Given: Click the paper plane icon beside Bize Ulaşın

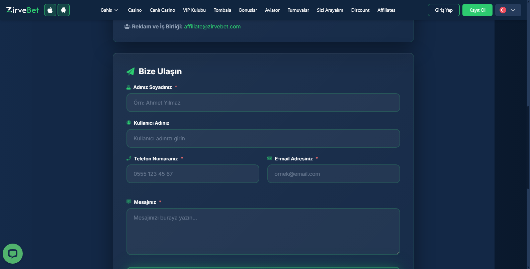Looking at the screenshot, I should tap(130, 71).
